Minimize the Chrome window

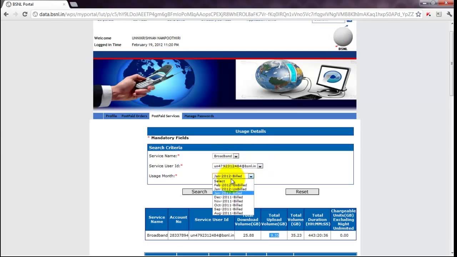point(423,3)
